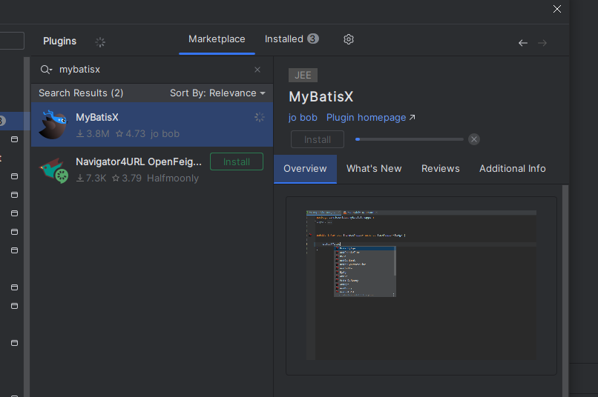Close the settings dialog window
The image size is (598, 397).
pyautogui.click(x=556, y=9)
